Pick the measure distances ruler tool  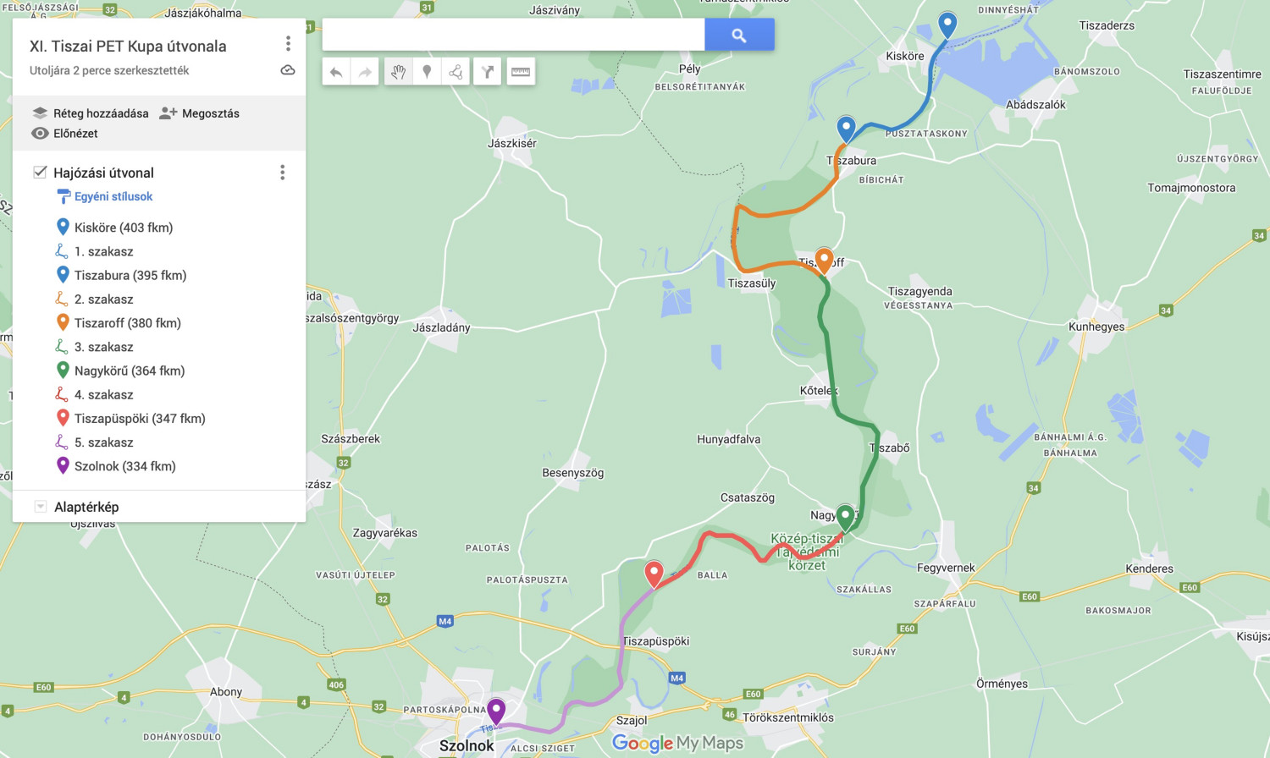[521, 72]
